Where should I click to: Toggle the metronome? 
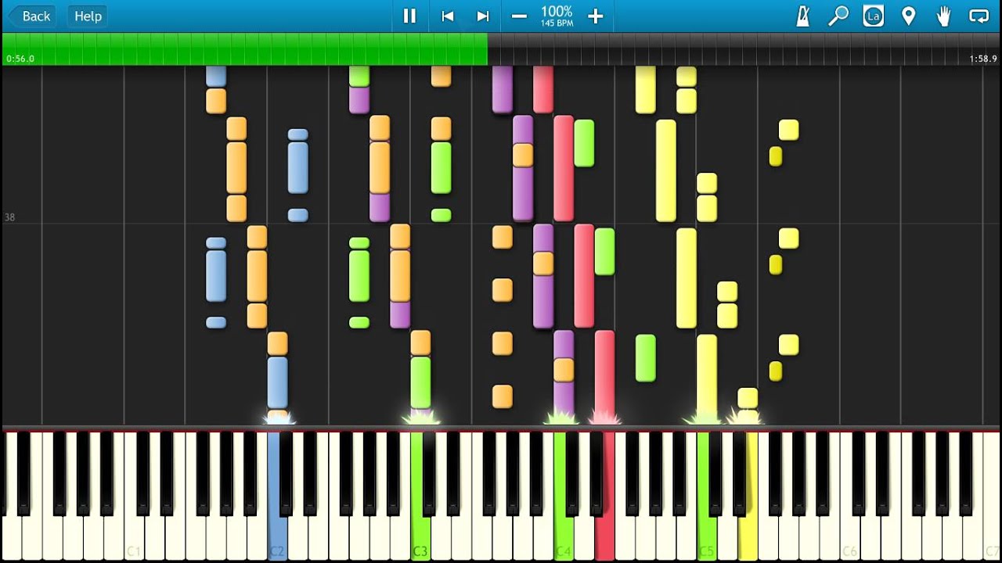click(802, 16)
